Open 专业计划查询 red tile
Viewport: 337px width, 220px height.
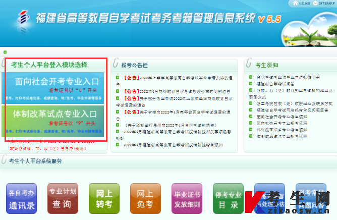tap(63, 198)
